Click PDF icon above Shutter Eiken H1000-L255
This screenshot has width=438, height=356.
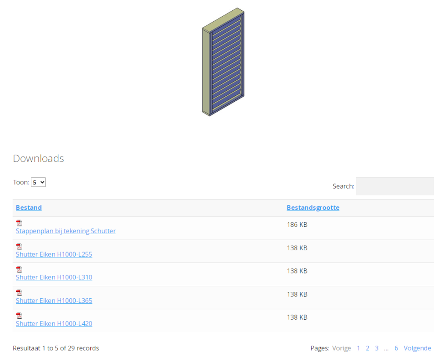[19, 246]
